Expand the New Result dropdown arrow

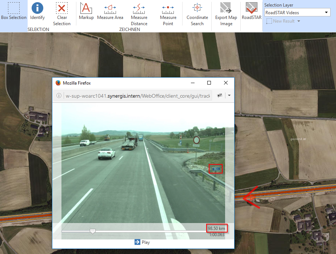click(x=299, y=21)
